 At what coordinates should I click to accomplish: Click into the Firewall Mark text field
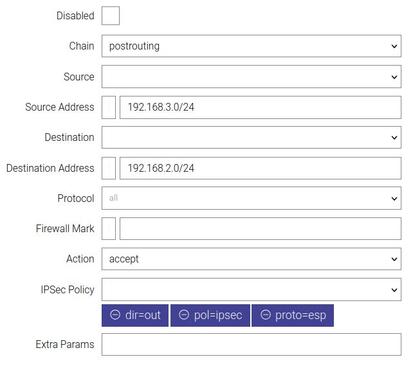tap(260, 229)
